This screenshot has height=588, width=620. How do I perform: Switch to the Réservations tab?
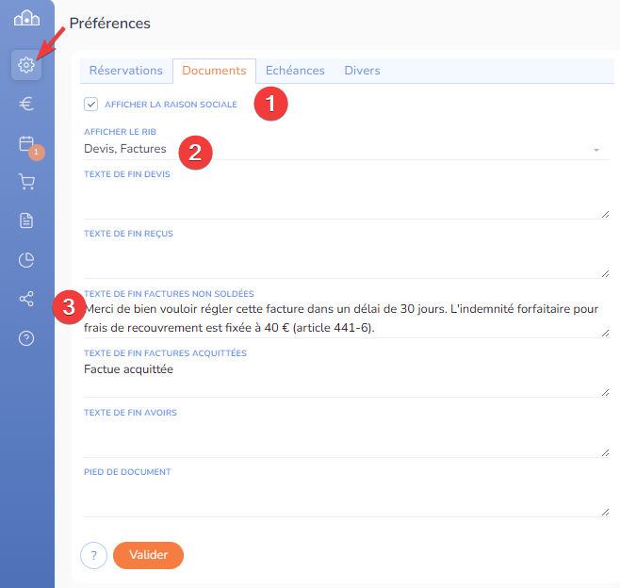126,71
